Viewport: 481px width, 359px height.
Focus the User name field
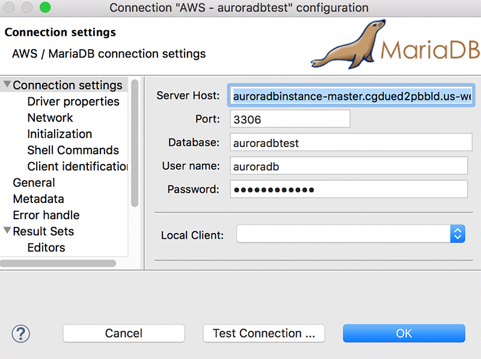pos(349,166)
